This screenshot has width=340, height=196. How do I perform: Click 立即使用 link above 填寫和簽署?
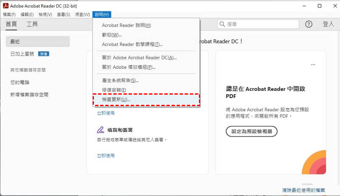[106, 113]
